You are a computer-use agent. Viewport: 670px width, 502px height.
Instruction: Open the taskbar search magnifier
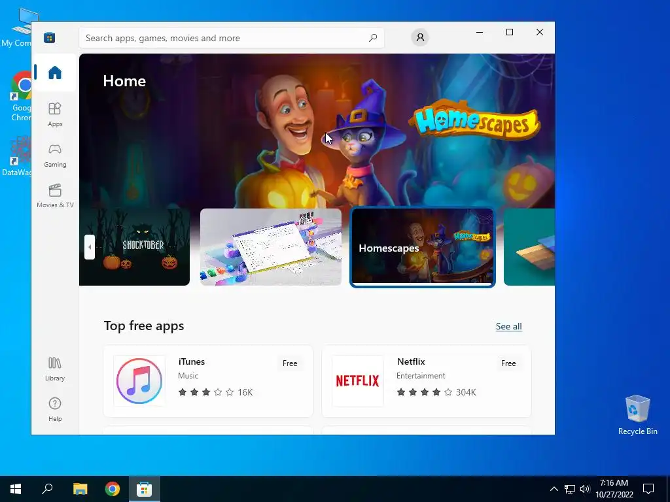click(47, 489)
